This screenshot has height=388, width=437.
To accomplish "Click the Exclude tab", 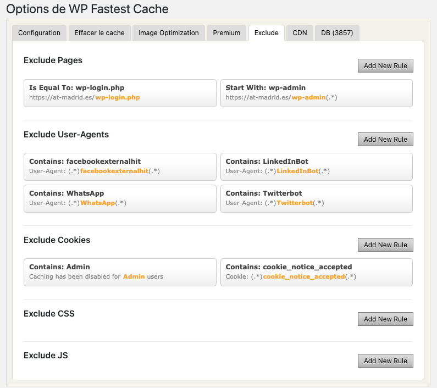I will 266,33.
